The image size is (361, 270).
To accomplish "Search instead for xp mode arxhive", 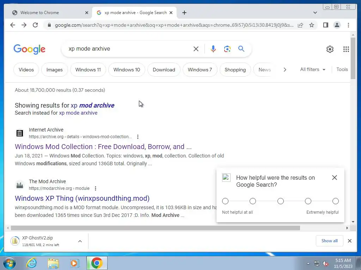I will (78, 113).
